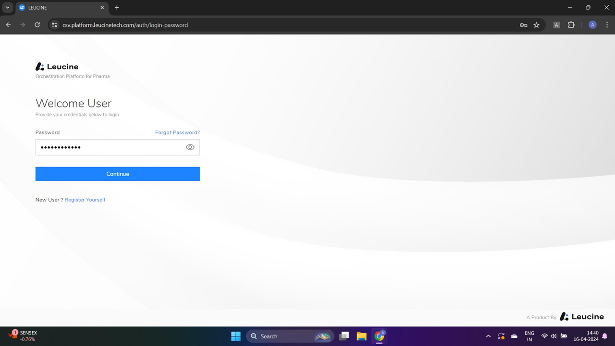Click the address bar URL
615x346 pixels.
click(125, 25)
